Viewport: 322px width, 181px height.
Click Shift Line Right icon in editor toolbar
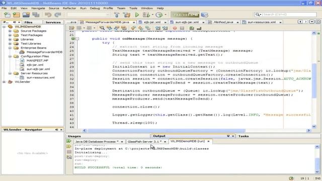[x=165, y=28]
